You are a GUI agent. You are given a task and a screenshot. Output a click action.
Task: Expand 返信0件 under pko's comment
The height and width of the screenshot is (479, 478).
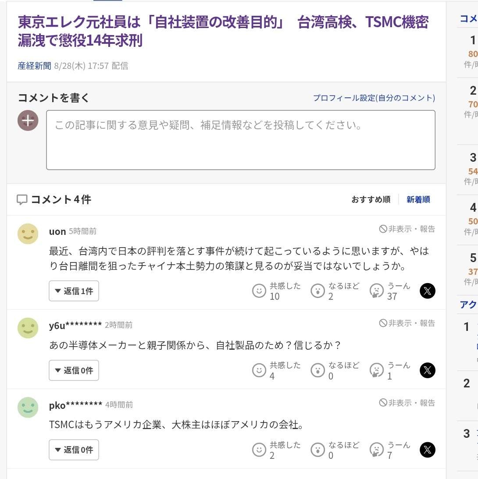coord(74,450)
